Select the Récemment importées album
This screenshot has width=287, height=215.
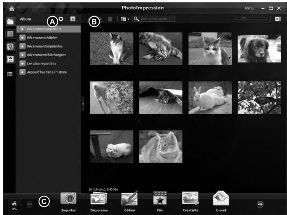pyautogui.click(x=48, y=29)
